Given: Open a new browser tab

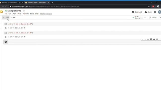Looking at the screenshot, I should click(x=52, y=2).
